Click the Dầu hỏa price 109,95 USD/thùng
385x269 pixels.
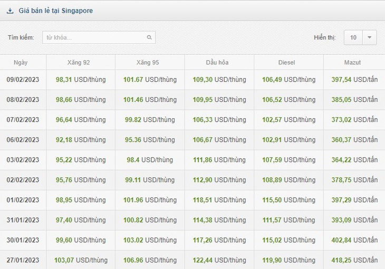pos(219,100)
